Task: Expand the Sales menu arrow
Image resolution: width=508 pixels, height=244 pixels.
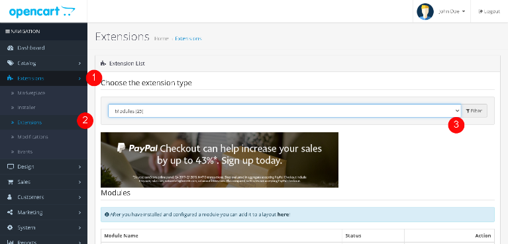Action: (x=79, y=183)
